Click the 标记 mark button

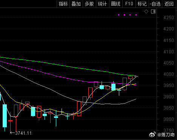[x=142, y=4]
